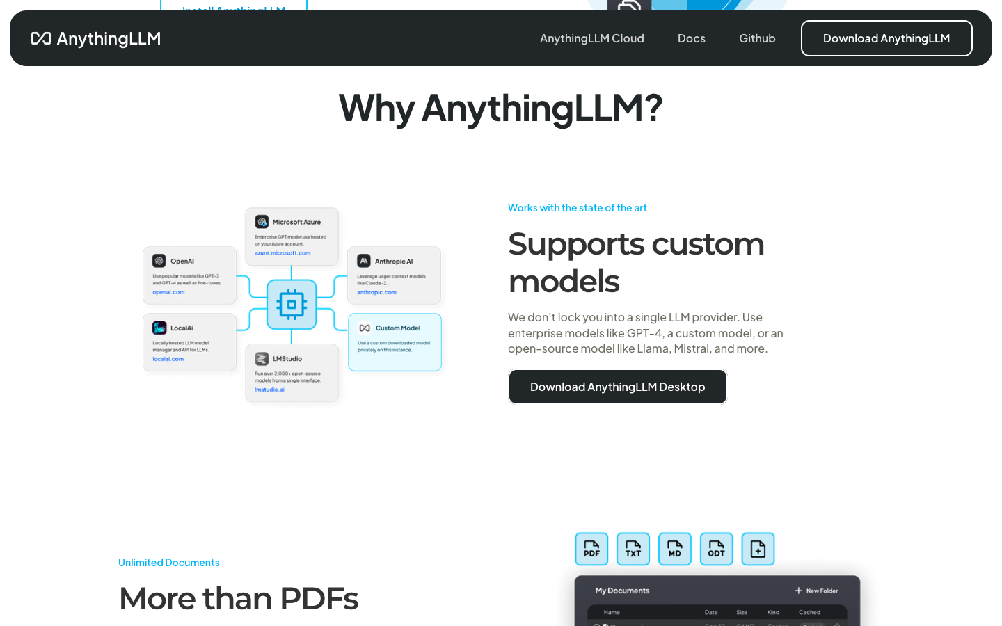Image resolution: width=1002 pixels, height=626 pixels.
Task: Click the Name column header in documents table
Action: 612,612
